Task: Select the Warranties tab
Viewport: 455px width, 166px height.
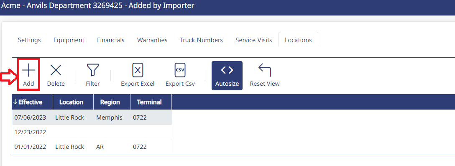Action: [152, 40]
